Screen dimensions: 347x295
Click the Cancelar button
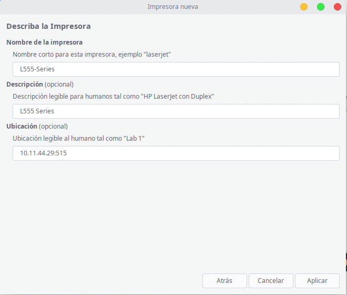[271, 281]
